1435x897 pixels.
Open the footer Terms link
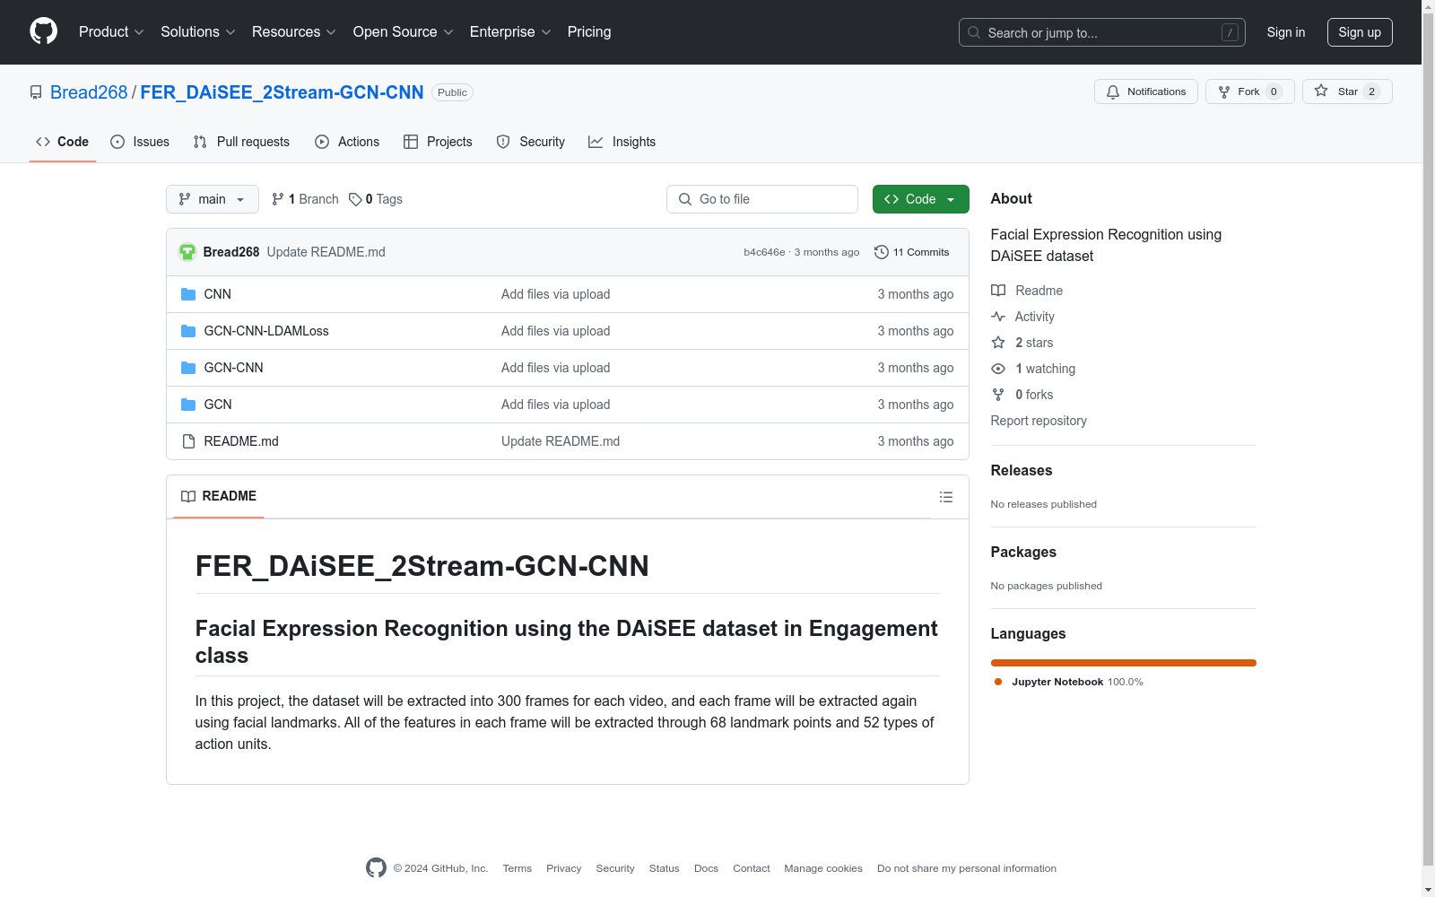pyautogui.click(x=517, y=868)
